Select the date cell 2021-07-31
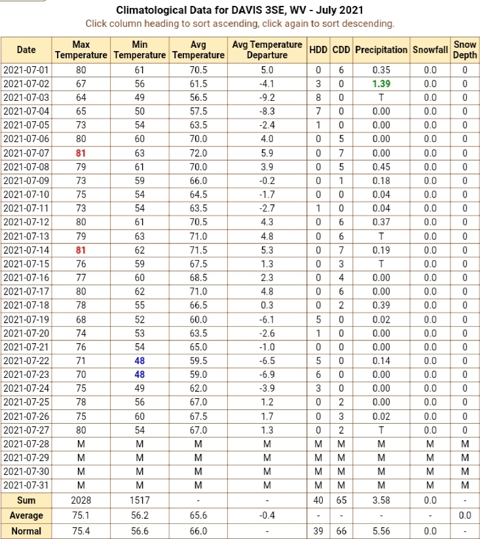This screenshot has height=539, width=480. pos(26,485)
